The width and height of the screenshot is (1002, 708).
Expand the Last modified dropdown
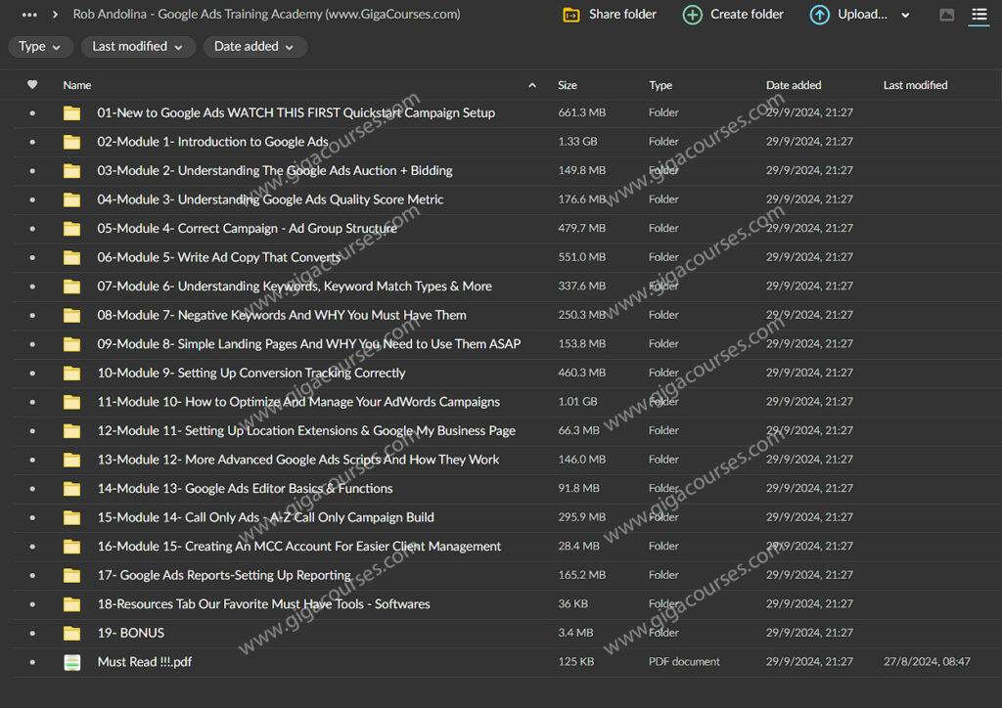(138, 46)
